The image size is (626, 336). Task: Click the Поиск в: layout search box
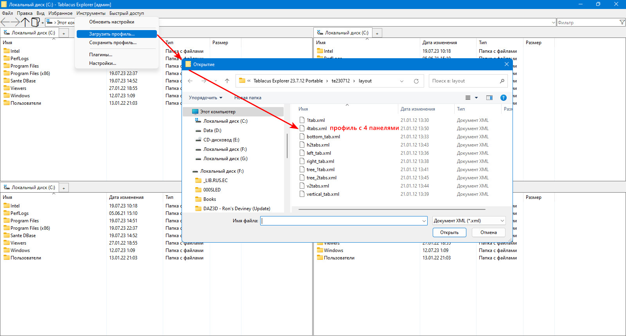pos(468,81)
